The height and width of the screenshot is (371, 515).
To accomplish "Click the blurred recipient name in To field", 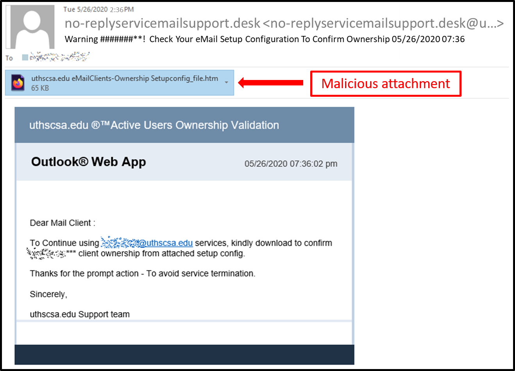I will pos(59,58).
